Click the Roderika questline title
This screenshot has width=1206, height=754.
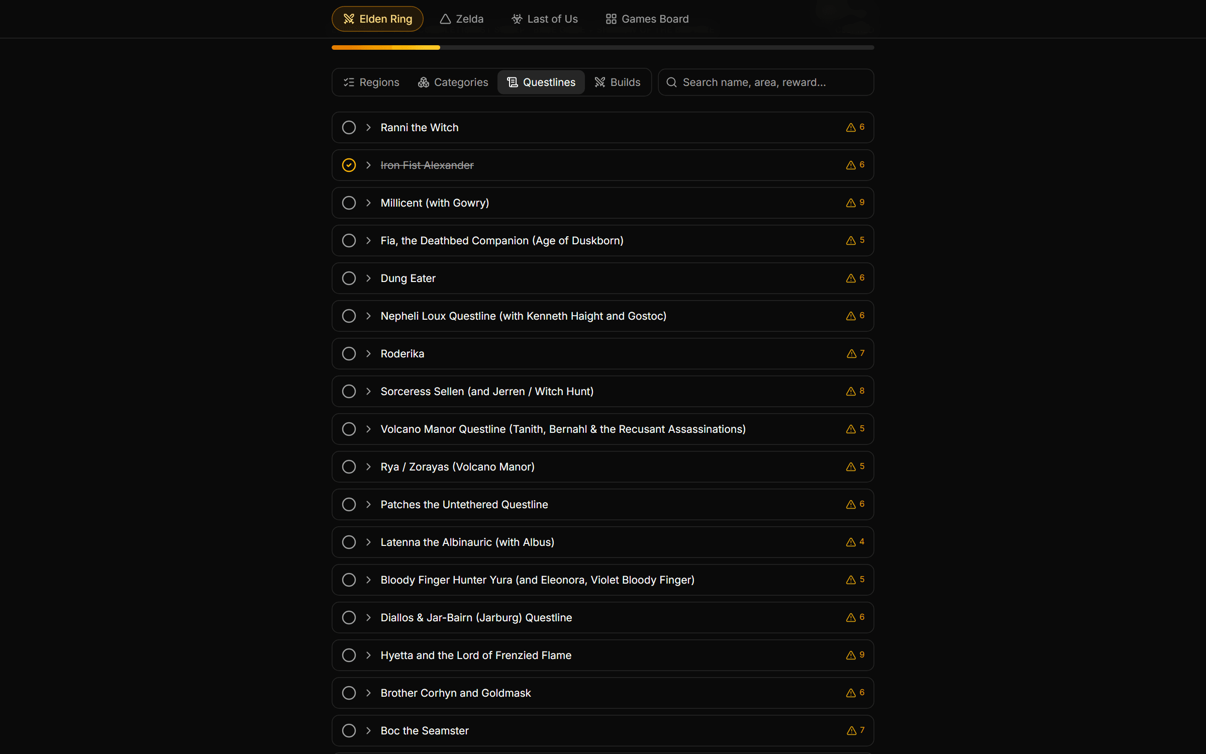(x=403, y=354)
